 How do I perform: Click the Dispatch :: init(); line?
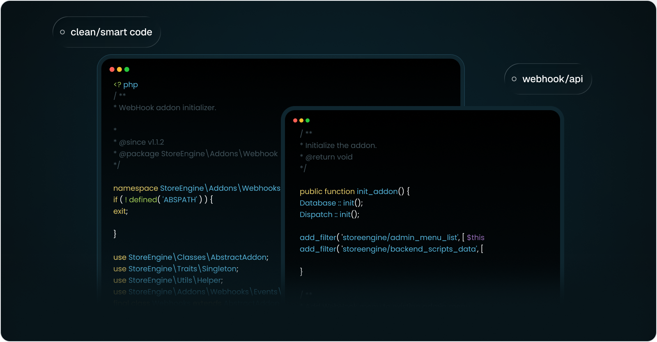click(329, 215)
